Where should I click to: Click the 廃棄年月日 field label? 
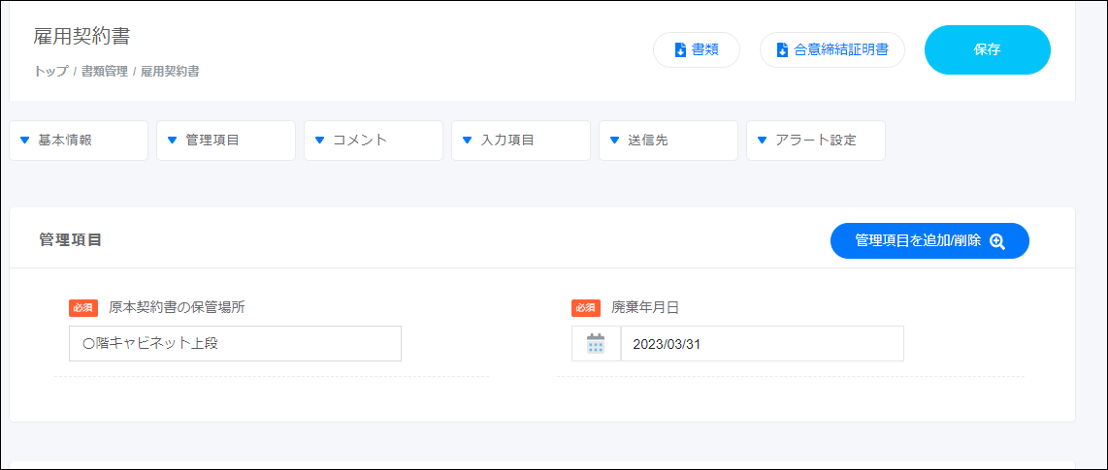tap(645, 307)
